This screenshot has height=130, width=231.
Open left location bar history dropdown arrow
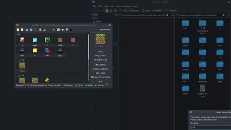coord(170,15)
